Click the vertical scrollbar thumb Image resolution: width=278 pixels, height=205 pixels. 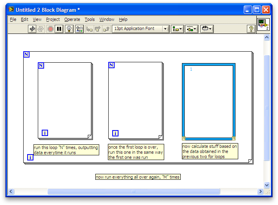click(x=267, y=108)
